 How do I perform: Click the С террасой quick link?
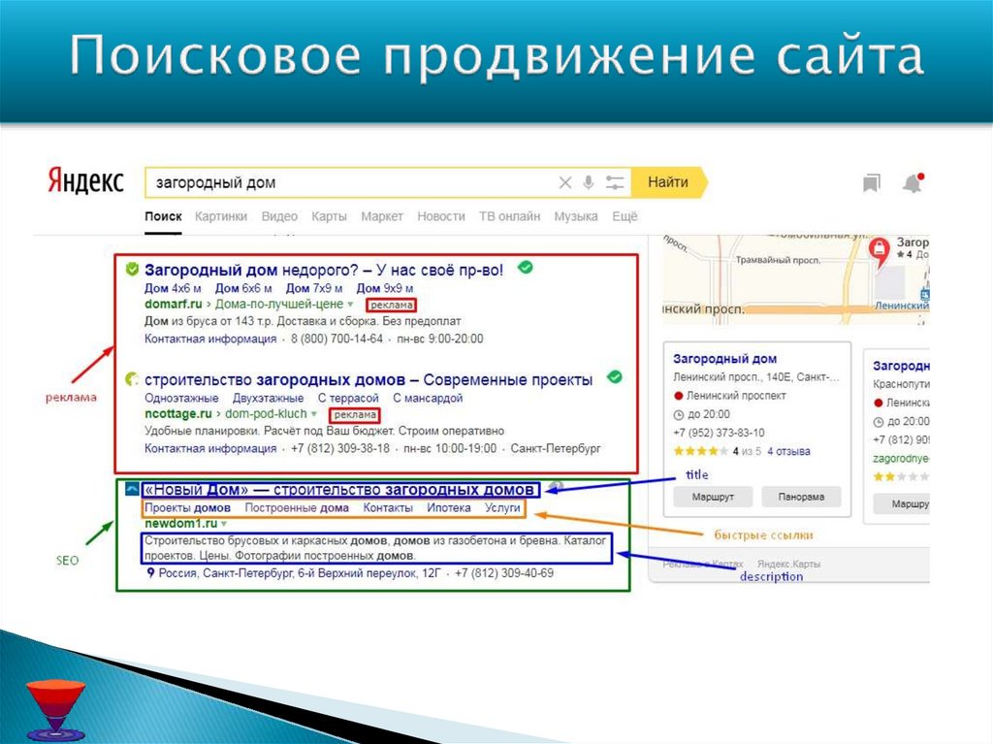point(348,398)
